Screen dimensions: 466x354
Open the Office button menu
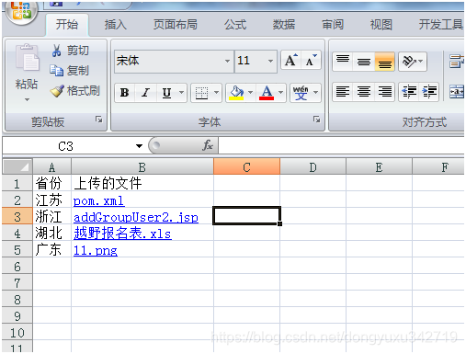[x=21, y=11]
